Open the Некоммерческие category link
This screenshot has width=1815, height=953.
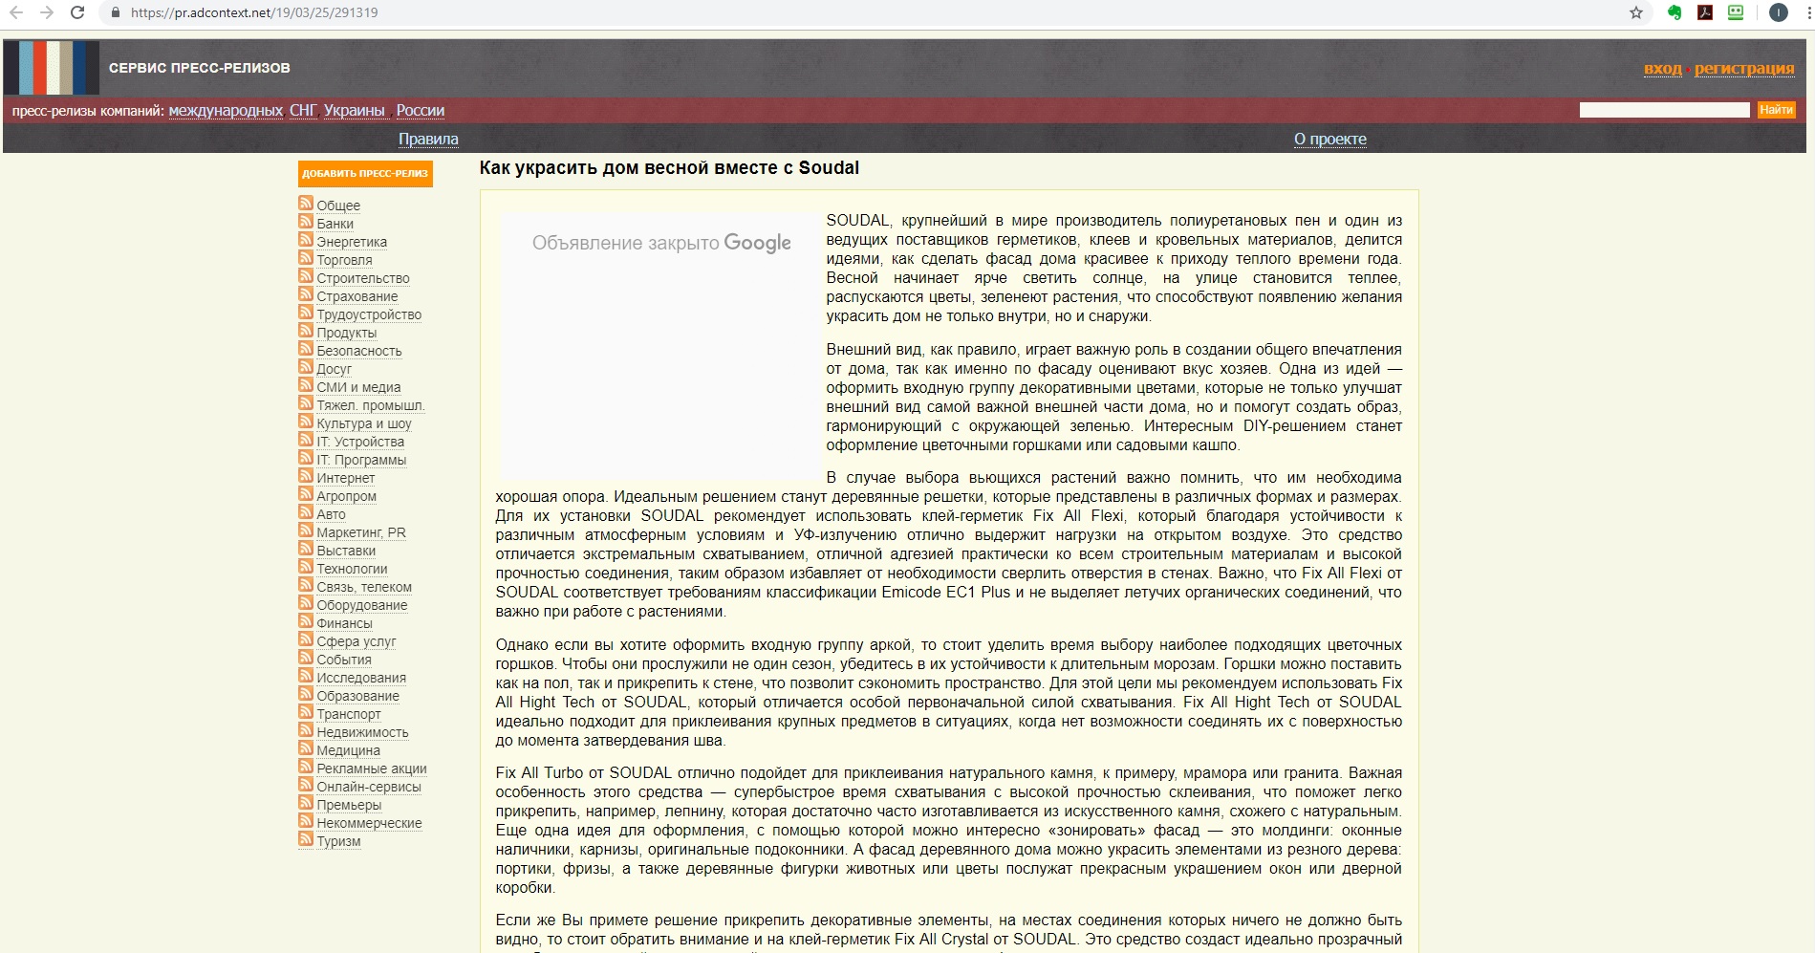pos(369,823)
